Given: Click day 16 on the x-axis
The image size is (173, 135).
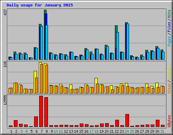Looking at the screenshot, I should pyautogui.click(x=86, y=131).
